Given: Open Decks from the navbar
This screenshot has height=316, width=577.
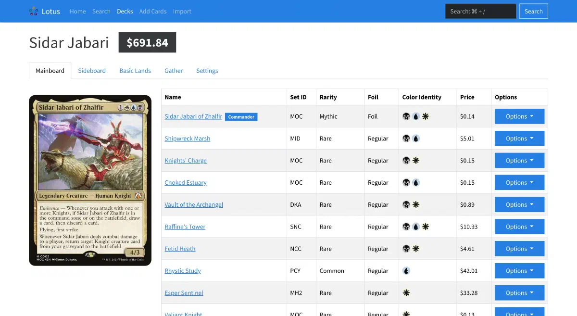Looking at the screenshot, I should coord(125,11).
